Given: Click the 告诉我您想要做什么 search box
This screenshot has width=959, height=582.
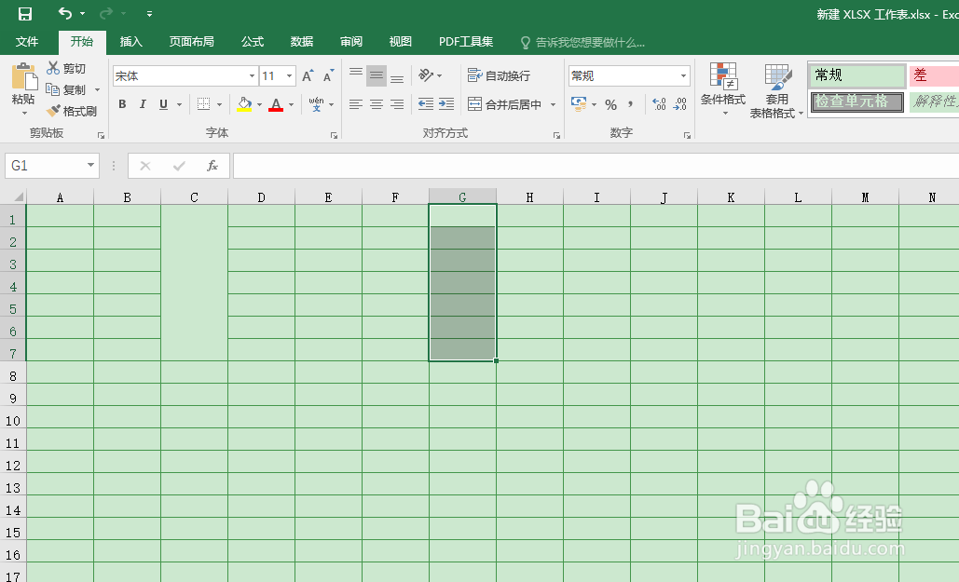Looking at the screenshot, I should (x=582, y=42).
